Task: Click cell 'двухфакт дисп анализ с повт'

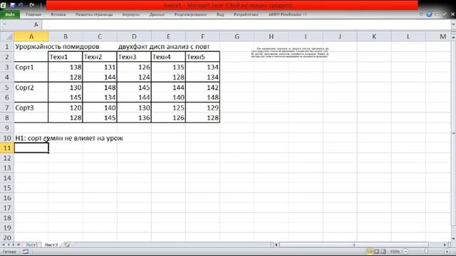Action: 164,46
